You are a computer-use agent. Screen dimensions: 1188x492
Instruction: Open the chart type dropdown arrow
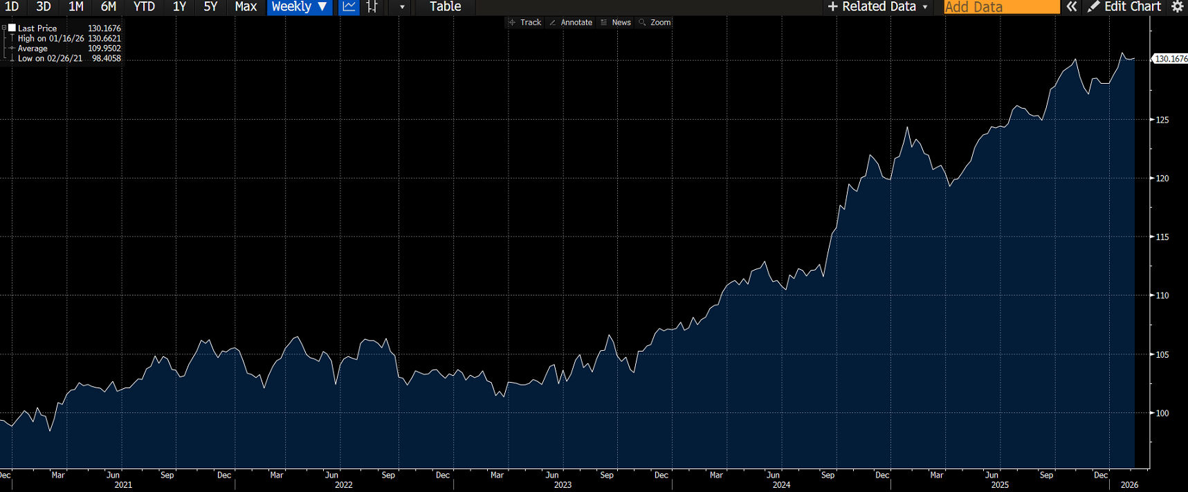402,7
